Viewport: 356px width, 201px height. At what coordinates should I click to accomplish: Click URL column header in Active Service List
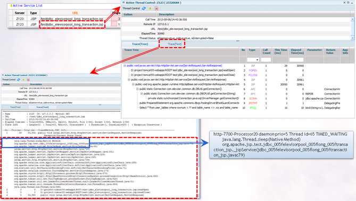point(75,13)
